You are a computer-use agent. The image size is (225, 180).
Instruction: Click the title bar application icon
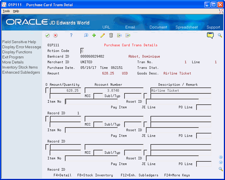(4, 5)
